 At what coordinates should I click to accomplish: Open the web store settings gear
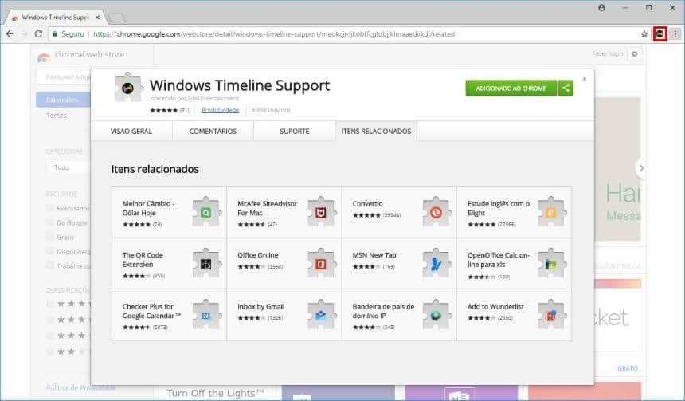(635, 53)
